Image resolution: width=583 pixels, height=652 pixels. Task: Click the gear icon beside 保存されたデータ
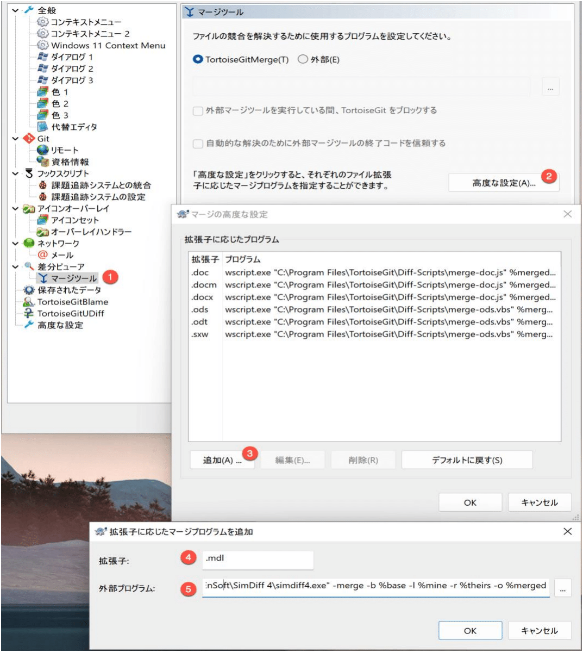29,290
